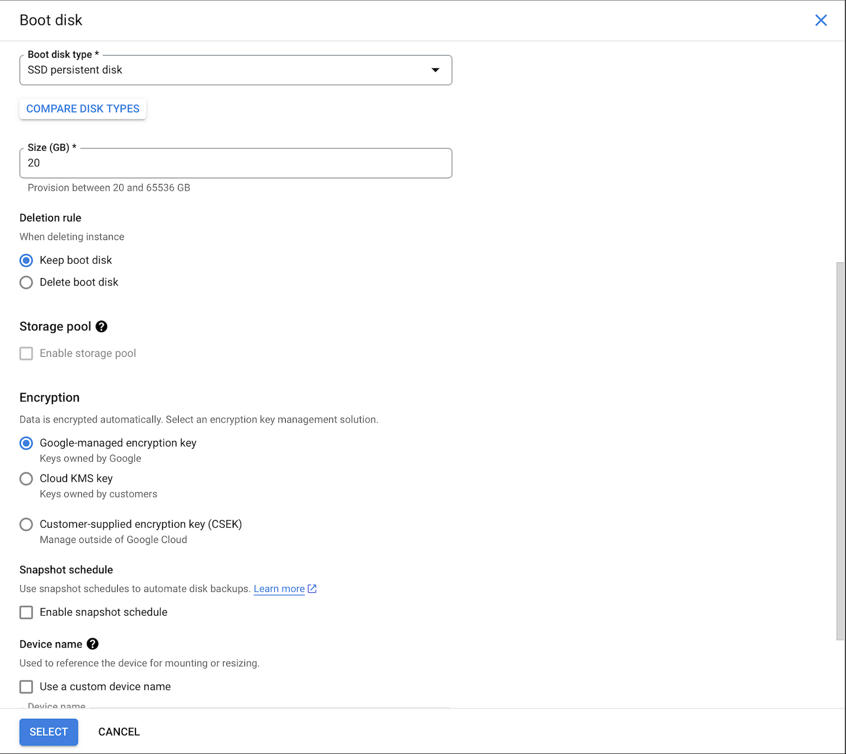The width and height of the screenshot is (846, 754).
Task: Click external link icon beside Learn more
Action: pos(312,589)
